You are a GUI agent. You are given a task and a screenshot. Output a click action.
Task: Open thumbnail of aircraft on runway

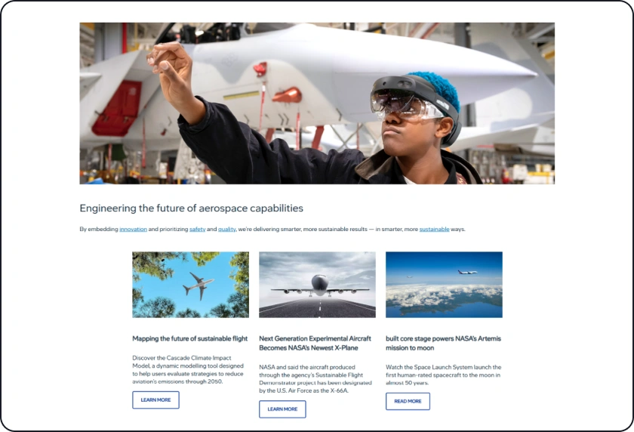(318, 285)
